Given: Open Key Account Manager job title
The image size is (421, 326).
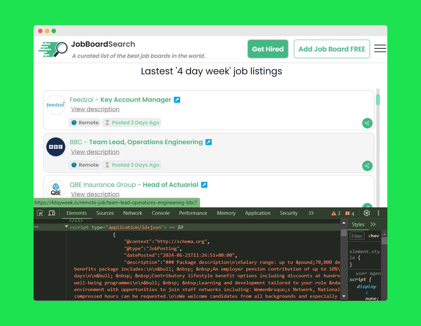Looking at the screenshot, I should pos(136,100).
